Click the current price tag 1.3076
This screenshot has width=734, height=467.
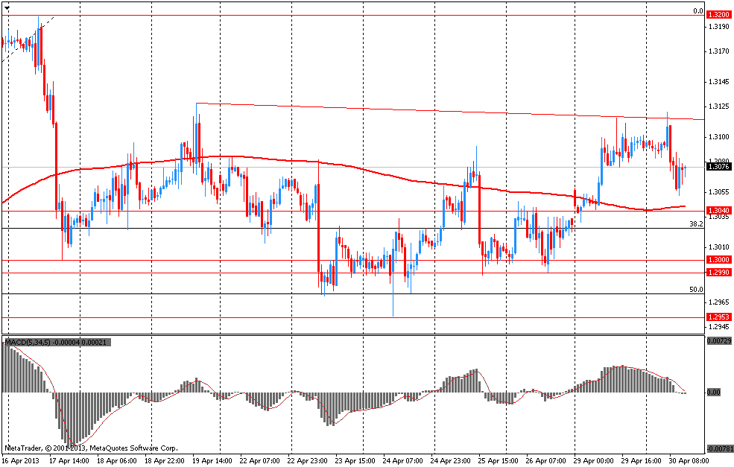(x=718, y=167)
